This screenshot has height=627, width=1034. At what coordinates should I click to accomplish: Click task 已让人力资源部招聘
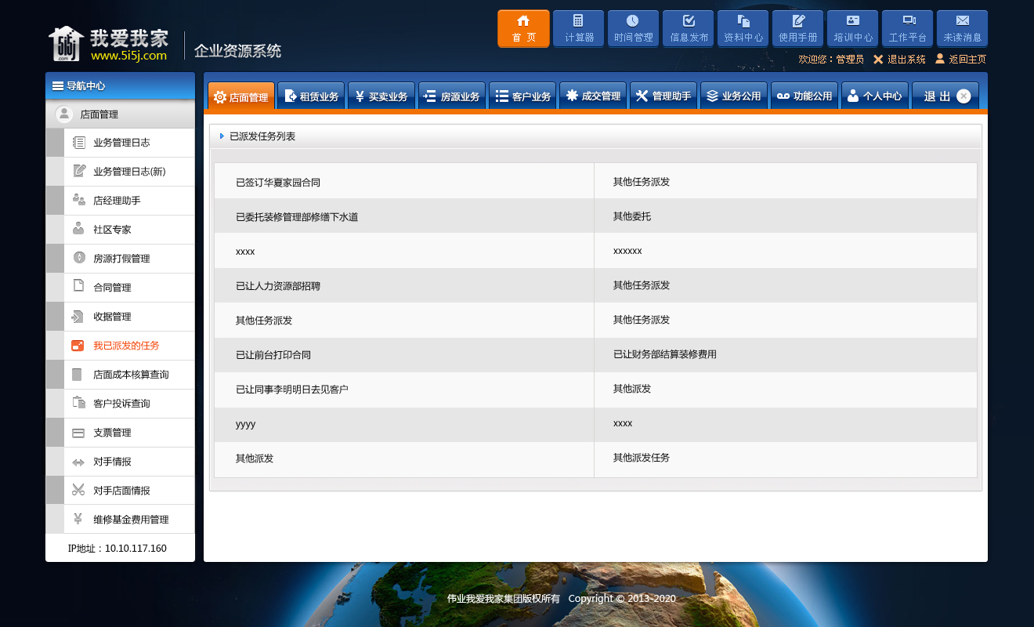tap(278, 286)
